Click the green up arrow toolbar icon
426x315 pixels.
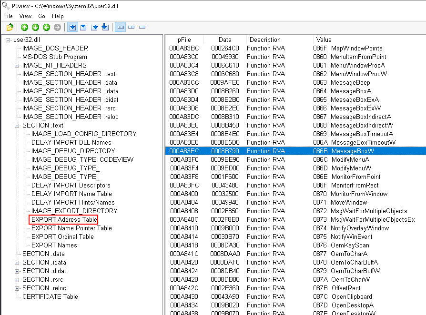(x=24, y=28)
